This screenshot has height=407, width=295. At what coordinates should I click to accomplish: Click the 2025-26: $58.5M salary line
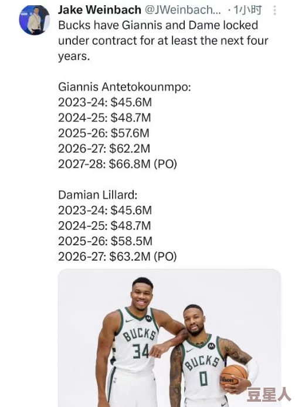(x=106, y=241)
